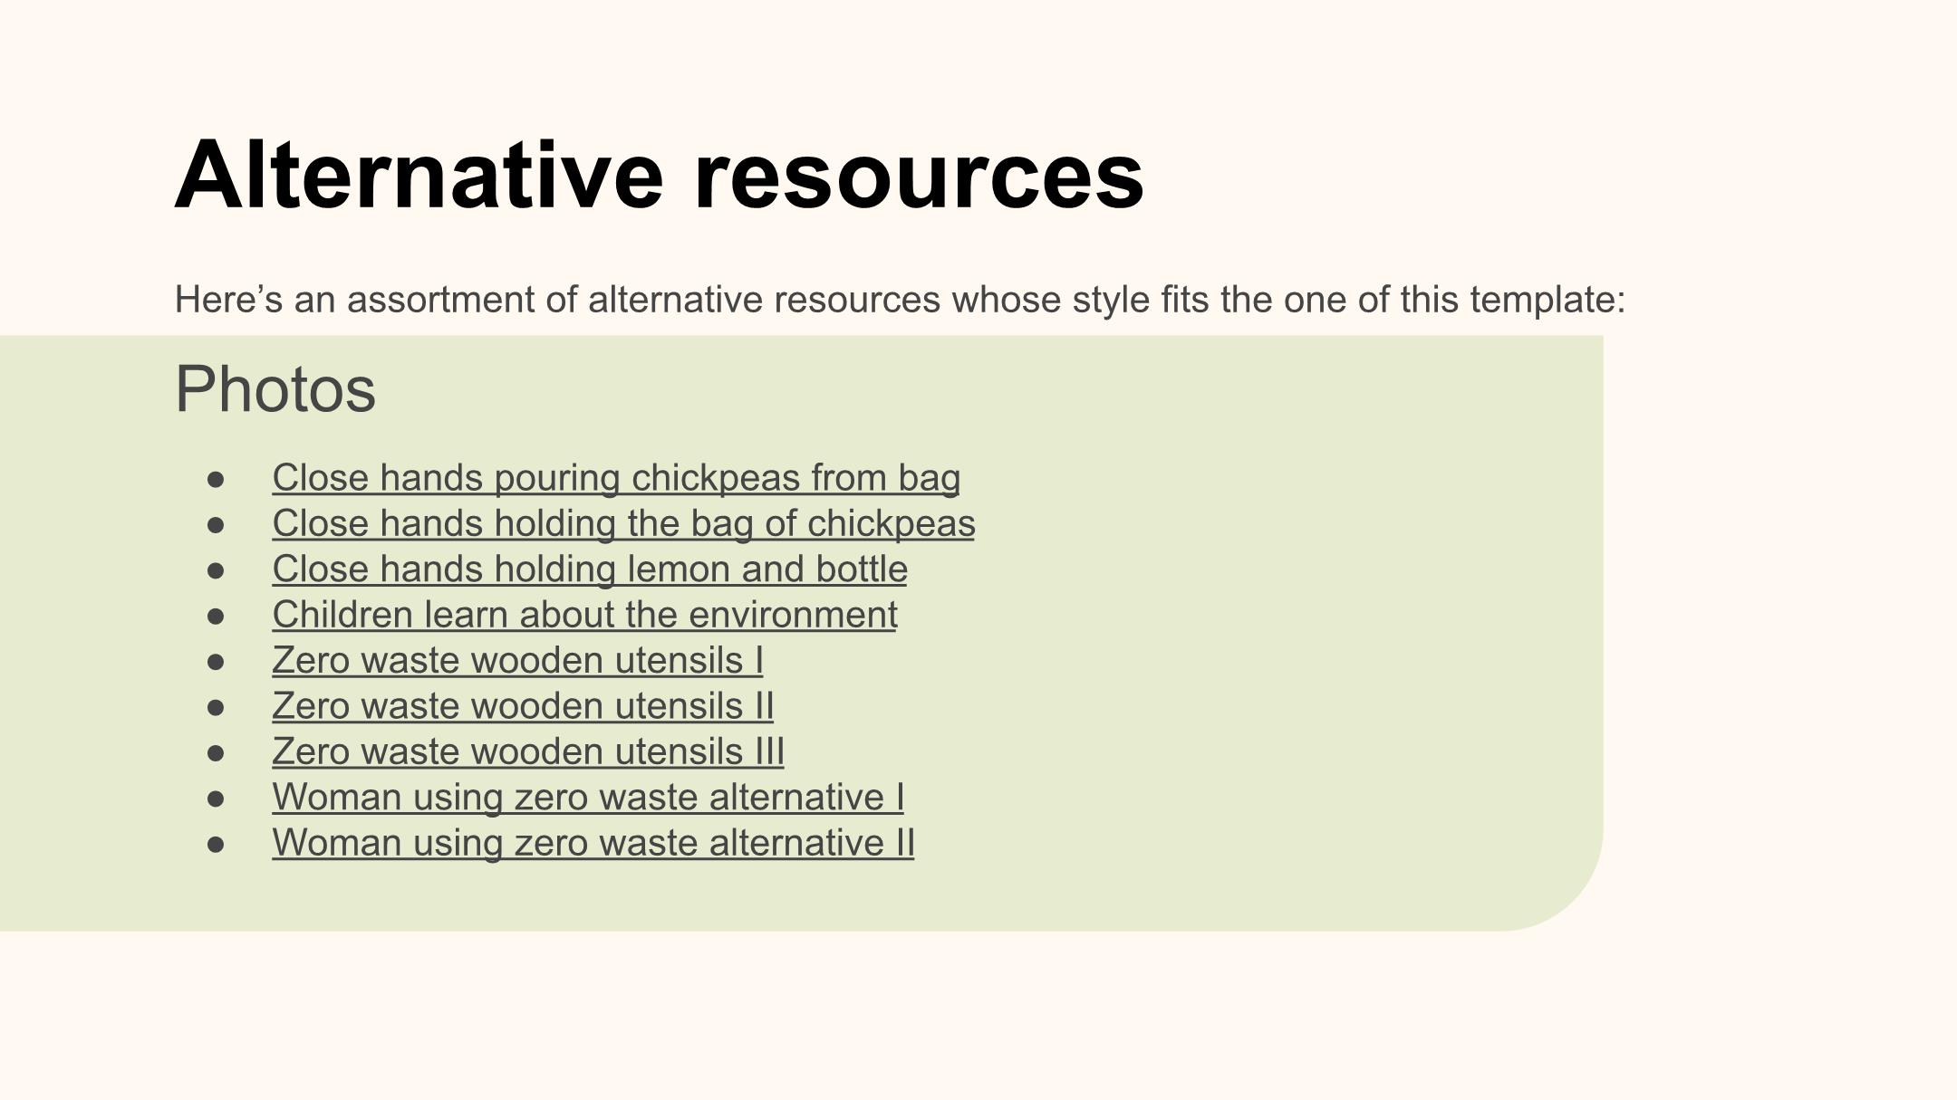Viewport: 1957px width, 1100px height.
Task: Click the word 'resources' in the title
Action: click(919, 175)
